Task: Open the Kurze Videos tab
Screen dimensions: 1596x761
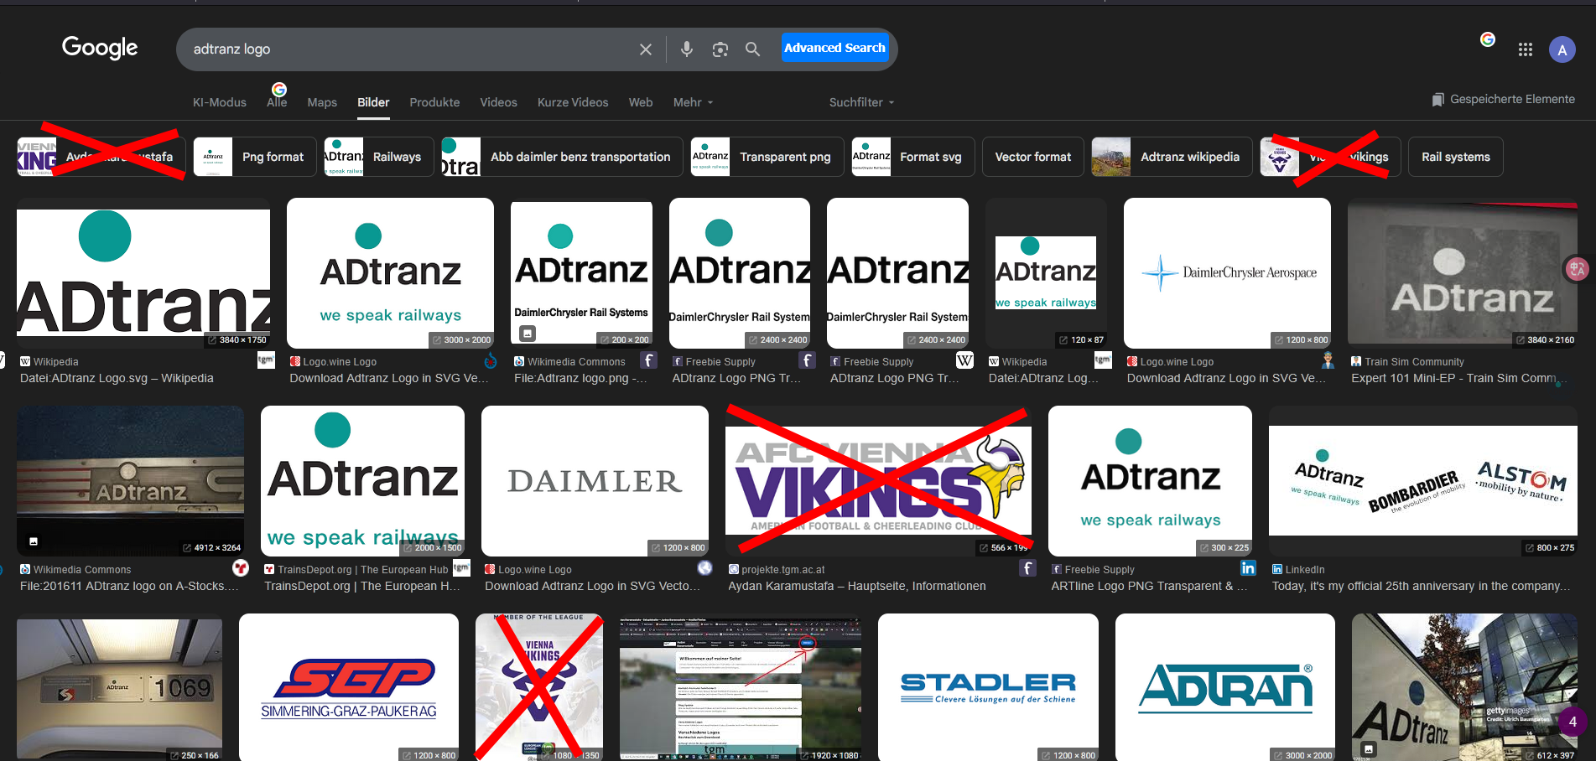Action: [x=573, y=102]
